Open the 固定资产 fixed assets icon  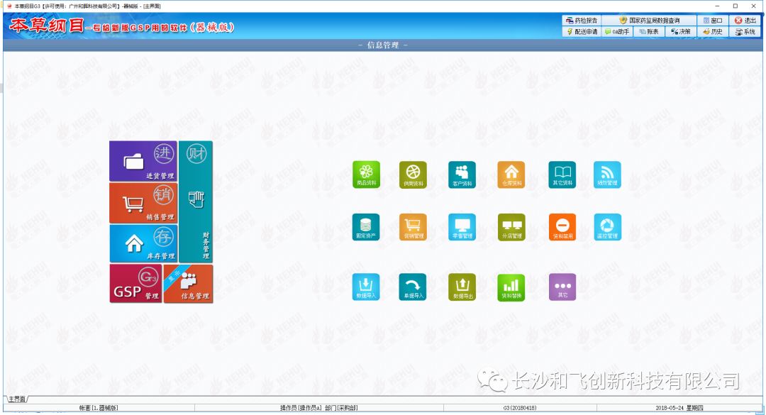(366, 227)
